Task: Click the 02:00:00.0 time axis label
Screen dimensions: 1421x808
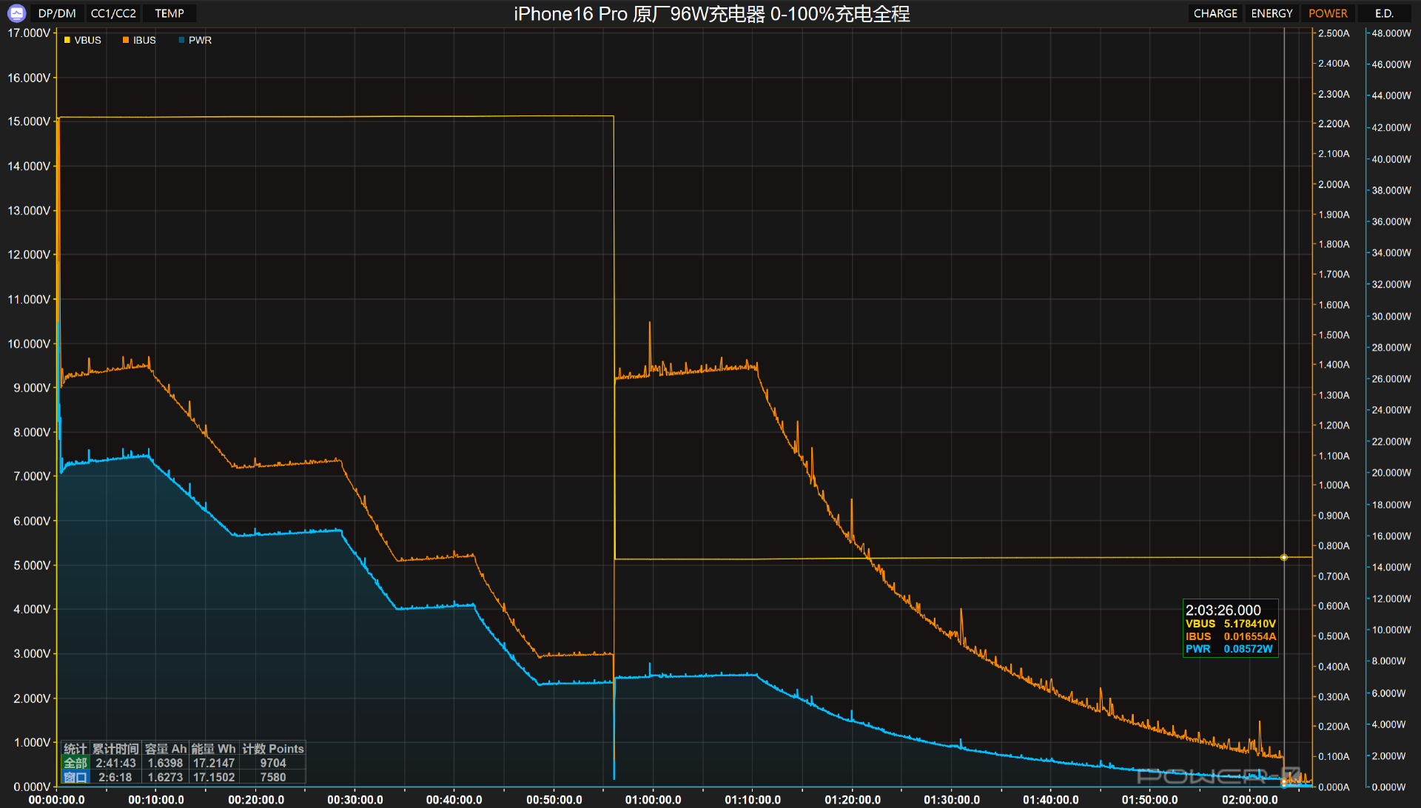Action: 1250,800
